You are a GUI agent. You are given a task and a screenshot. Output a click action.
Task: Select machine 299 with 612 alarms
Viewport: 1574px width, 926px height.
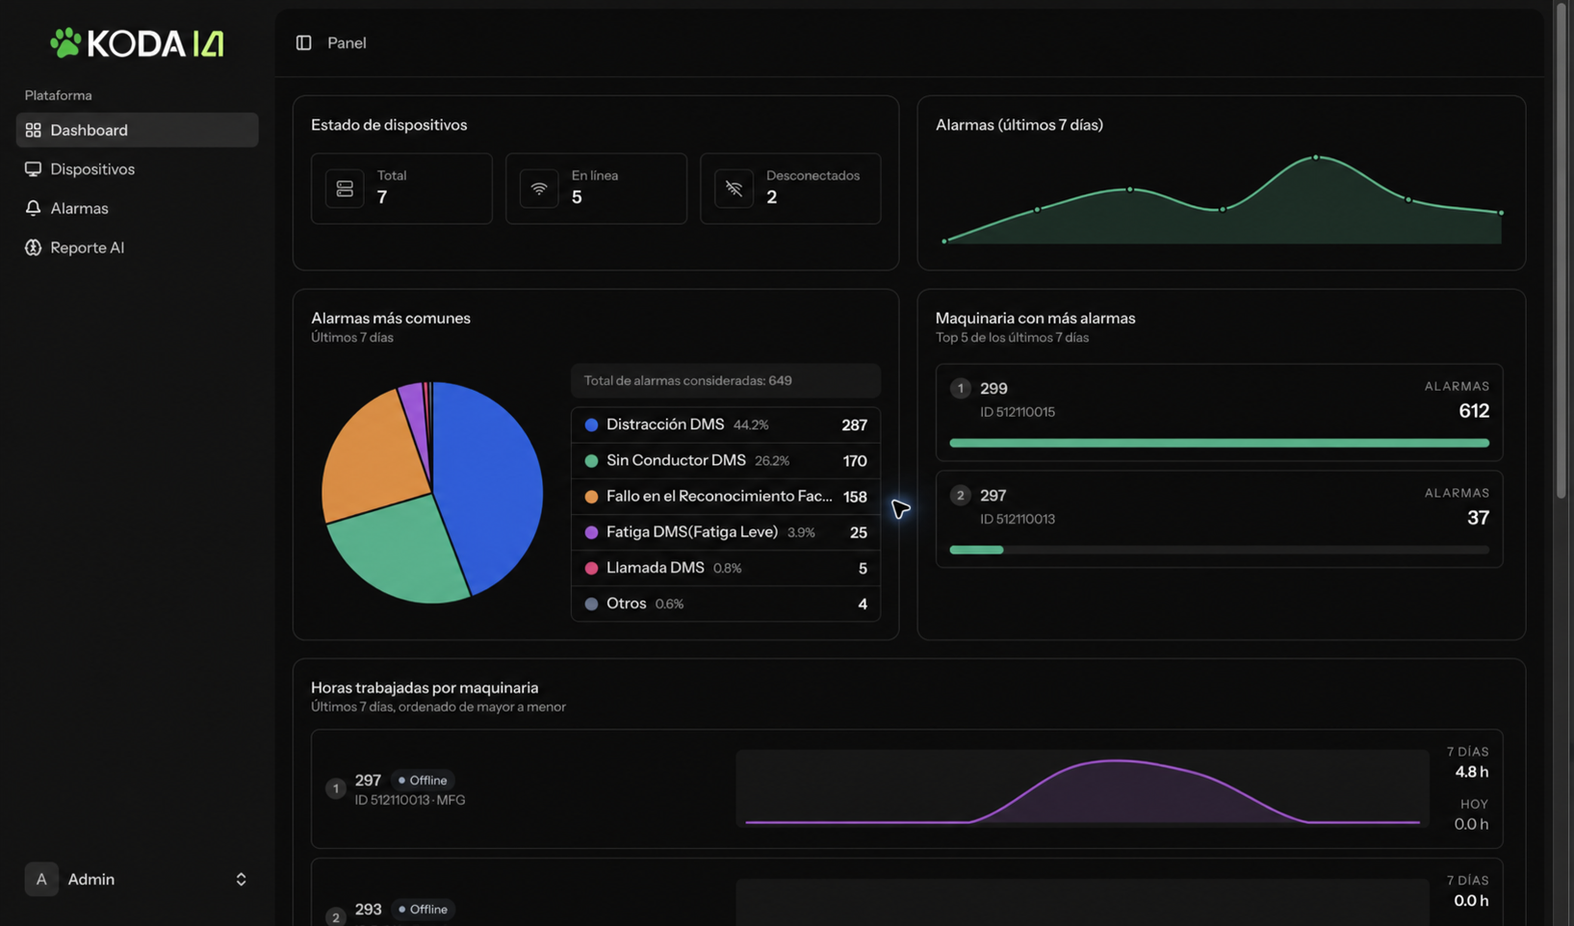1219,412
